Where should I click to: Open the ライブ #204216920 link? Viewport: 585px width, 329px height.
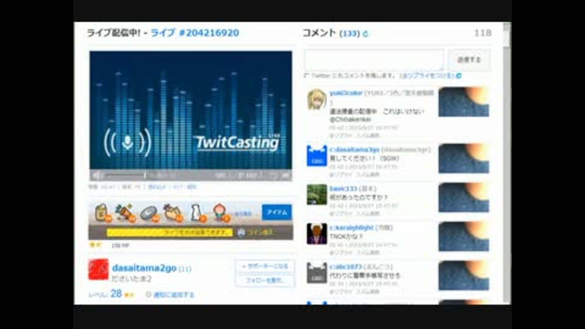(x=195, y=33)
